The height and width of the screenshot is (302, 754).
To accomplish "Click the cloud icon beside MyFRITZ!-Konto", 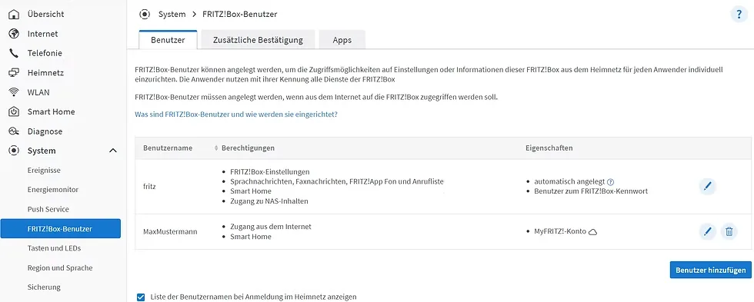I will (593, 232).
